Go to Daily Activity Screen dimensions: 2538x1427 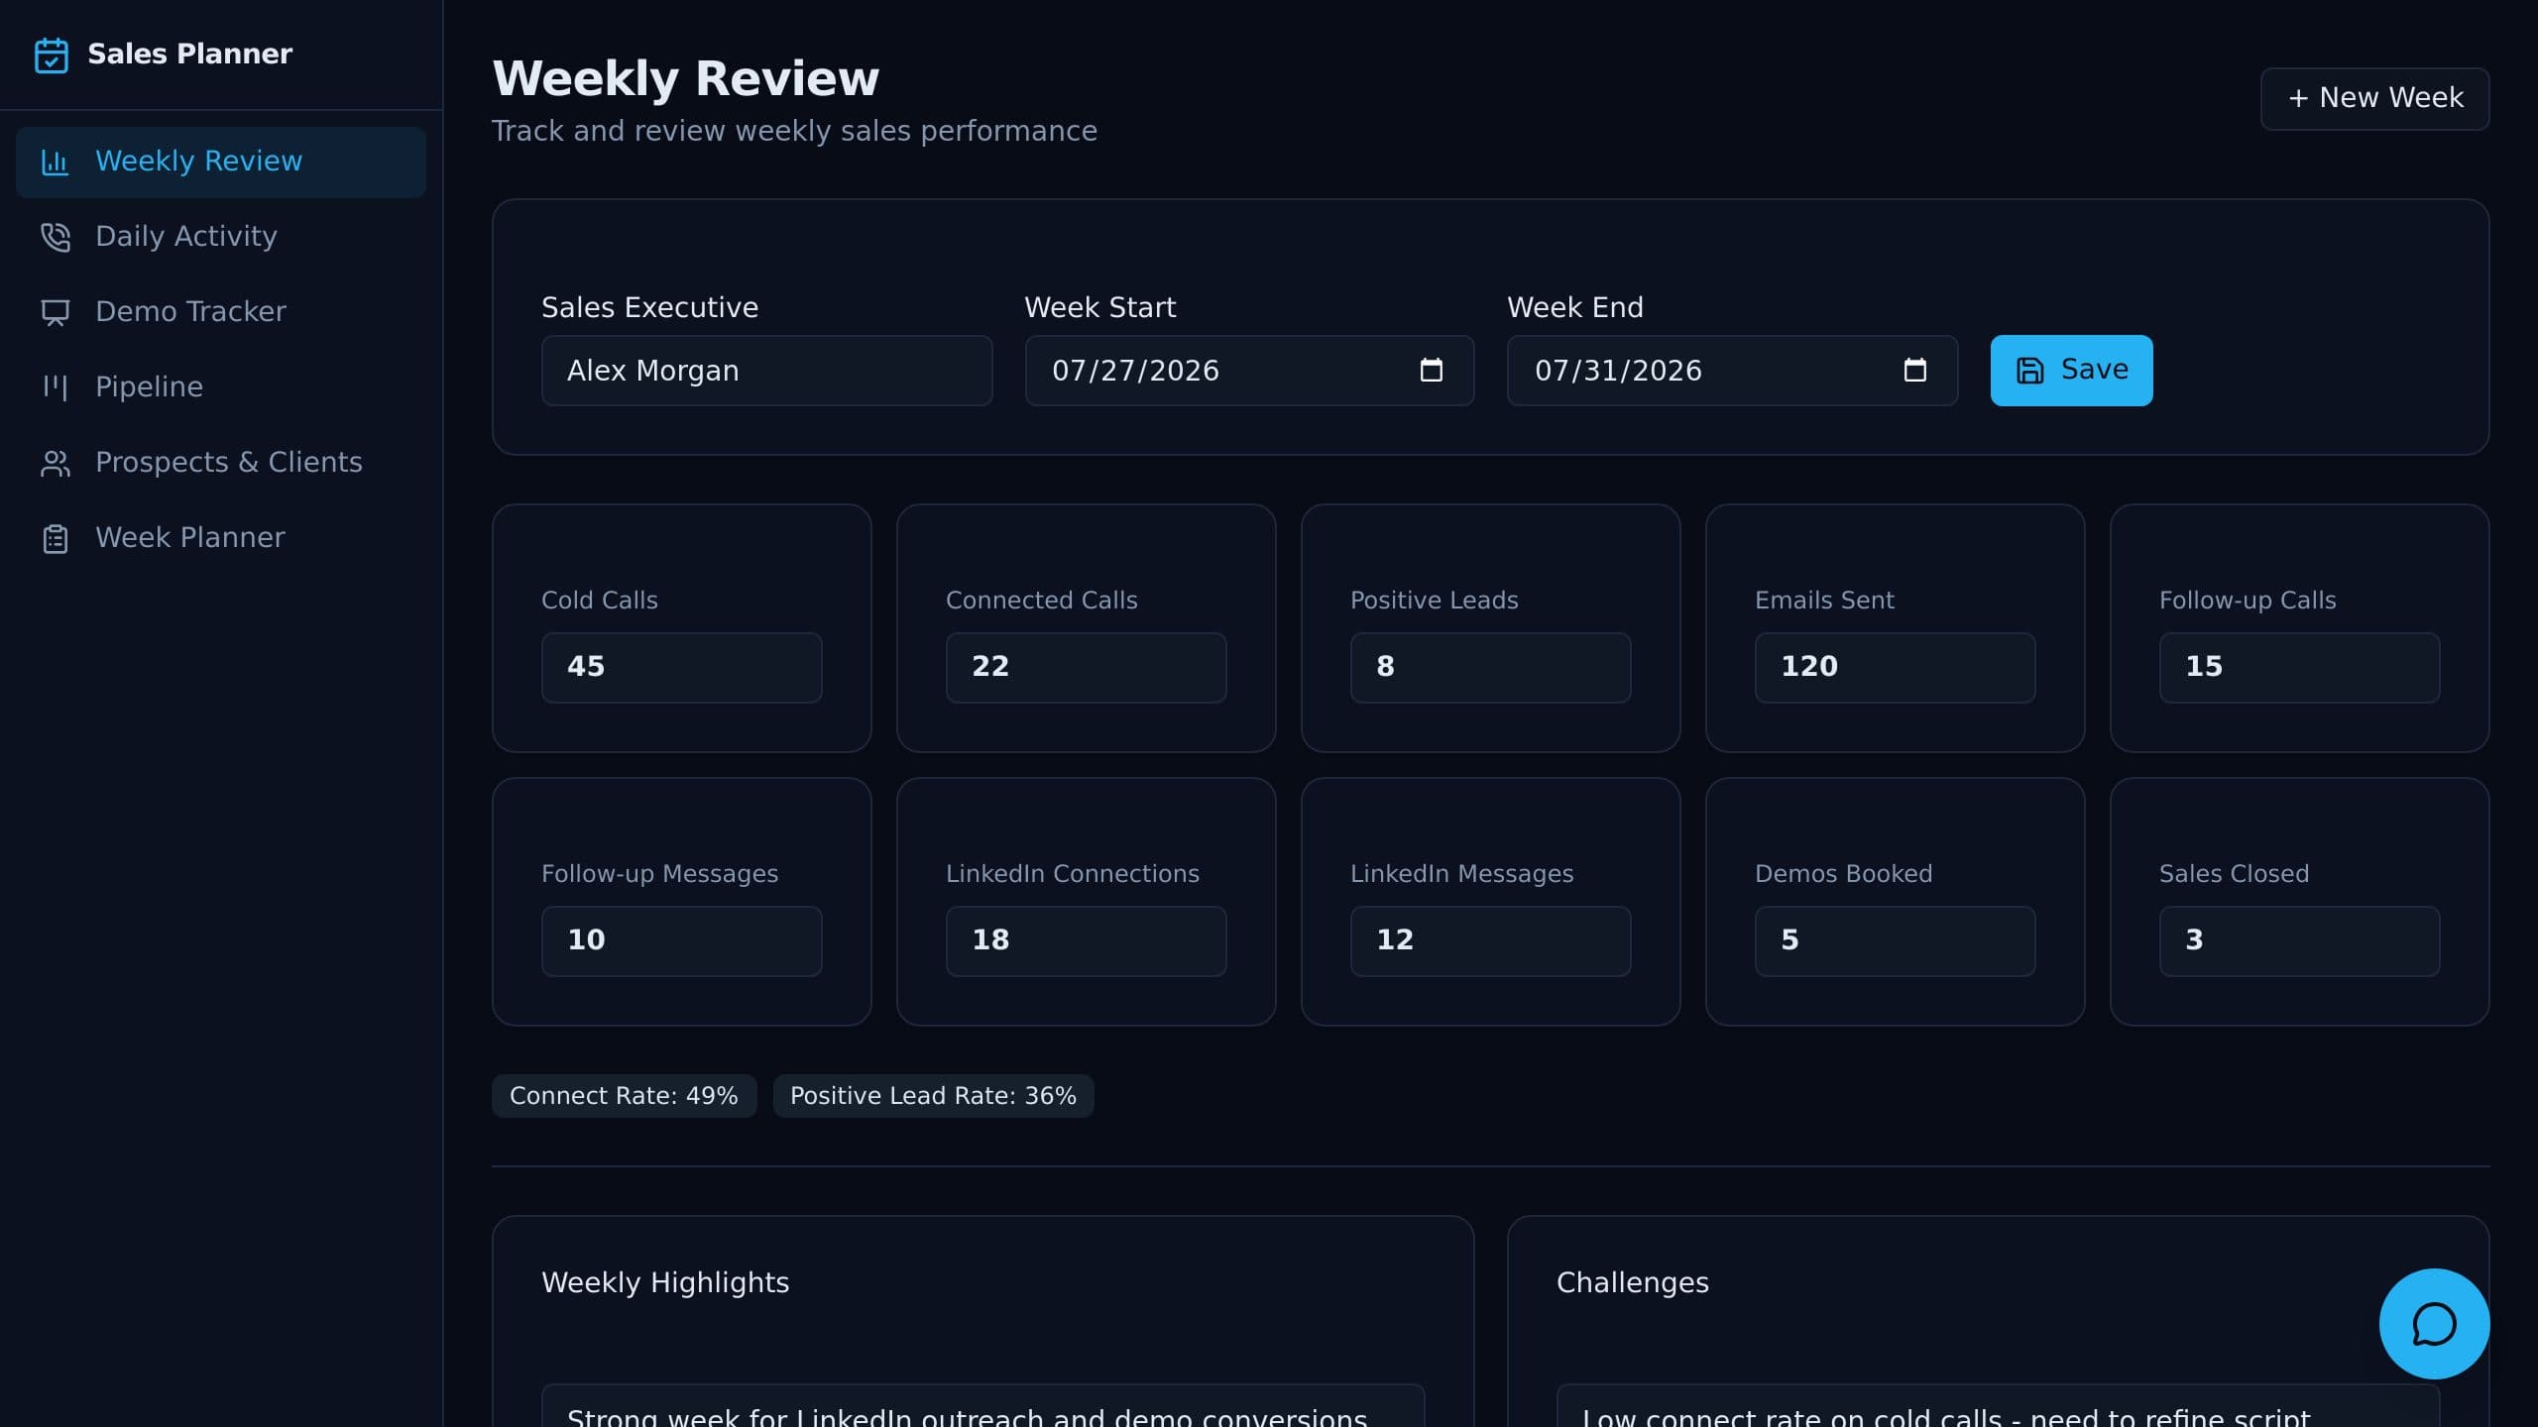click(x=221, y=237)
